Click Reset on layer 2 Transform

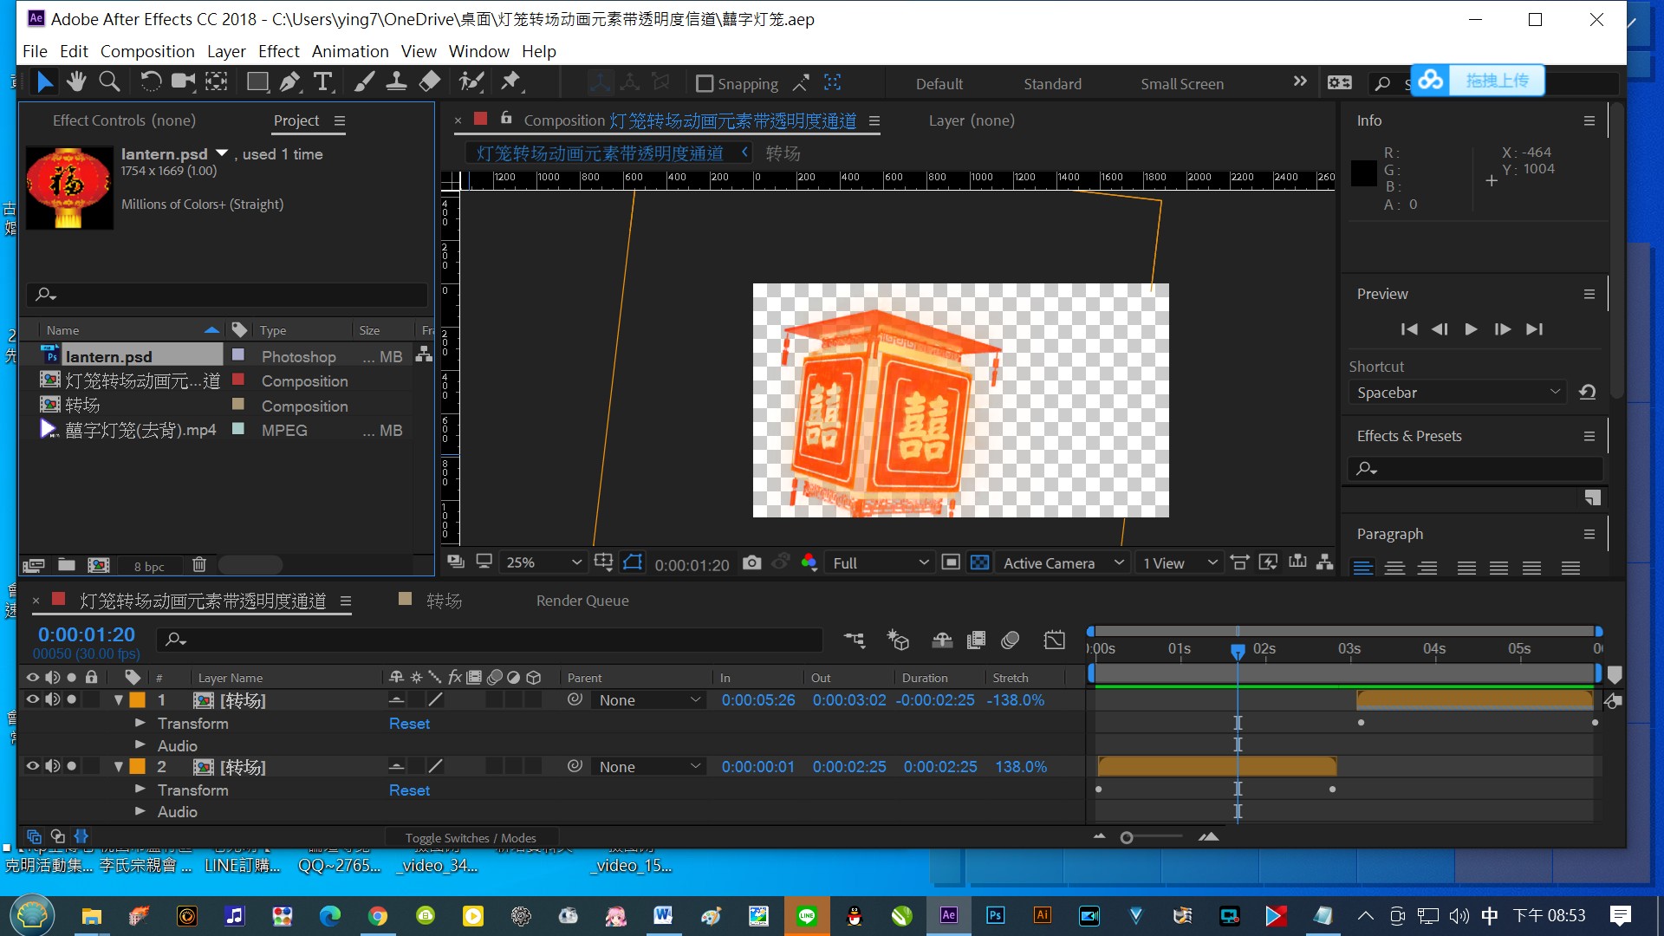point(409,790)
